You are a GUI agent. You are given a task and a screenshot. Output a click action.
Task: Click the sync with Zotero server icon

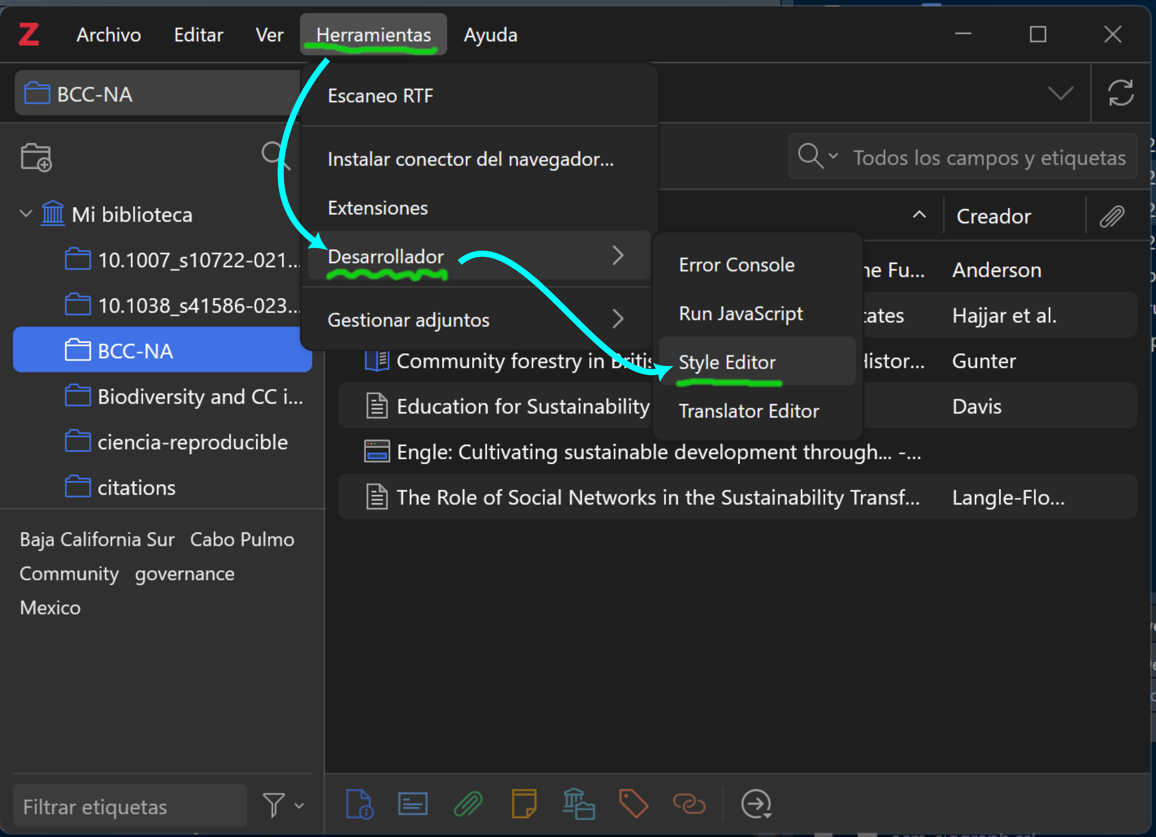point(1120,93)
